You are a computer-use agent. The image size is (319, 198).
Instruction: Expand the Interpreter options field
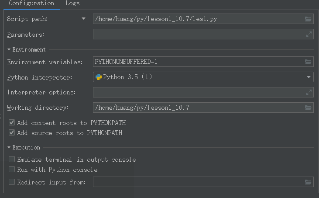click(x=309, y=92)
